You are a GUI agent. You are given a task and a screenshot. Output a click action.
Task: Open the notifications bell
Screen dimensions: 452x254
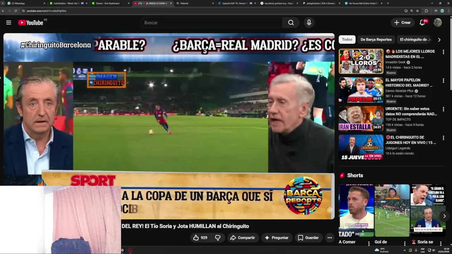pos(422,23)
